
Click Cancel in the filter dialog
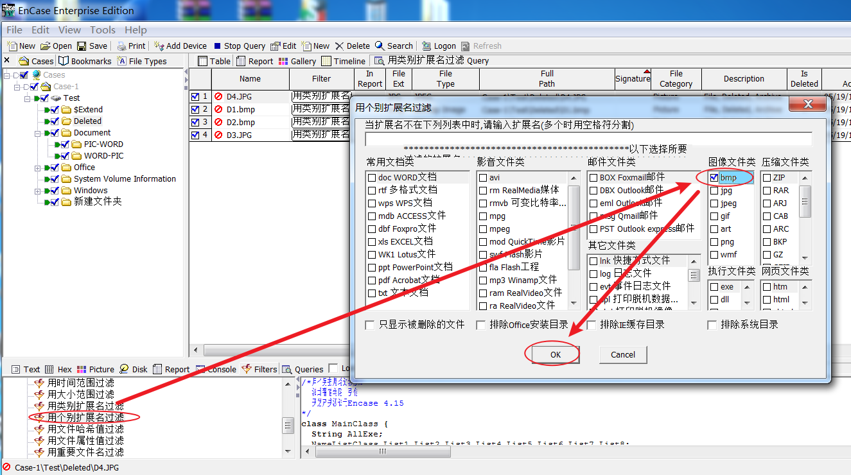[623, 354]
